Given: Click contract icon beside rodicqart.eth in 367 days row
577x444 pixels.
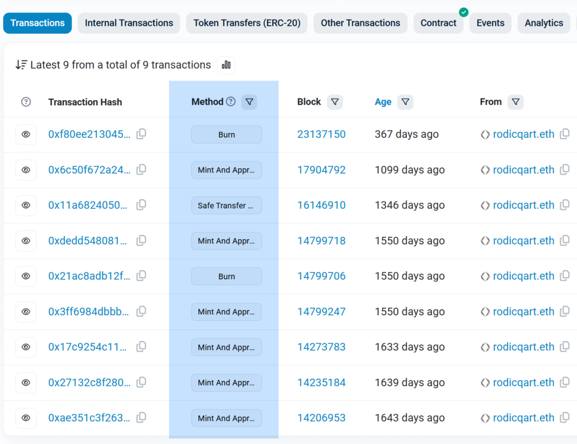Looking at the screenshot, I should tap(485, 134).
